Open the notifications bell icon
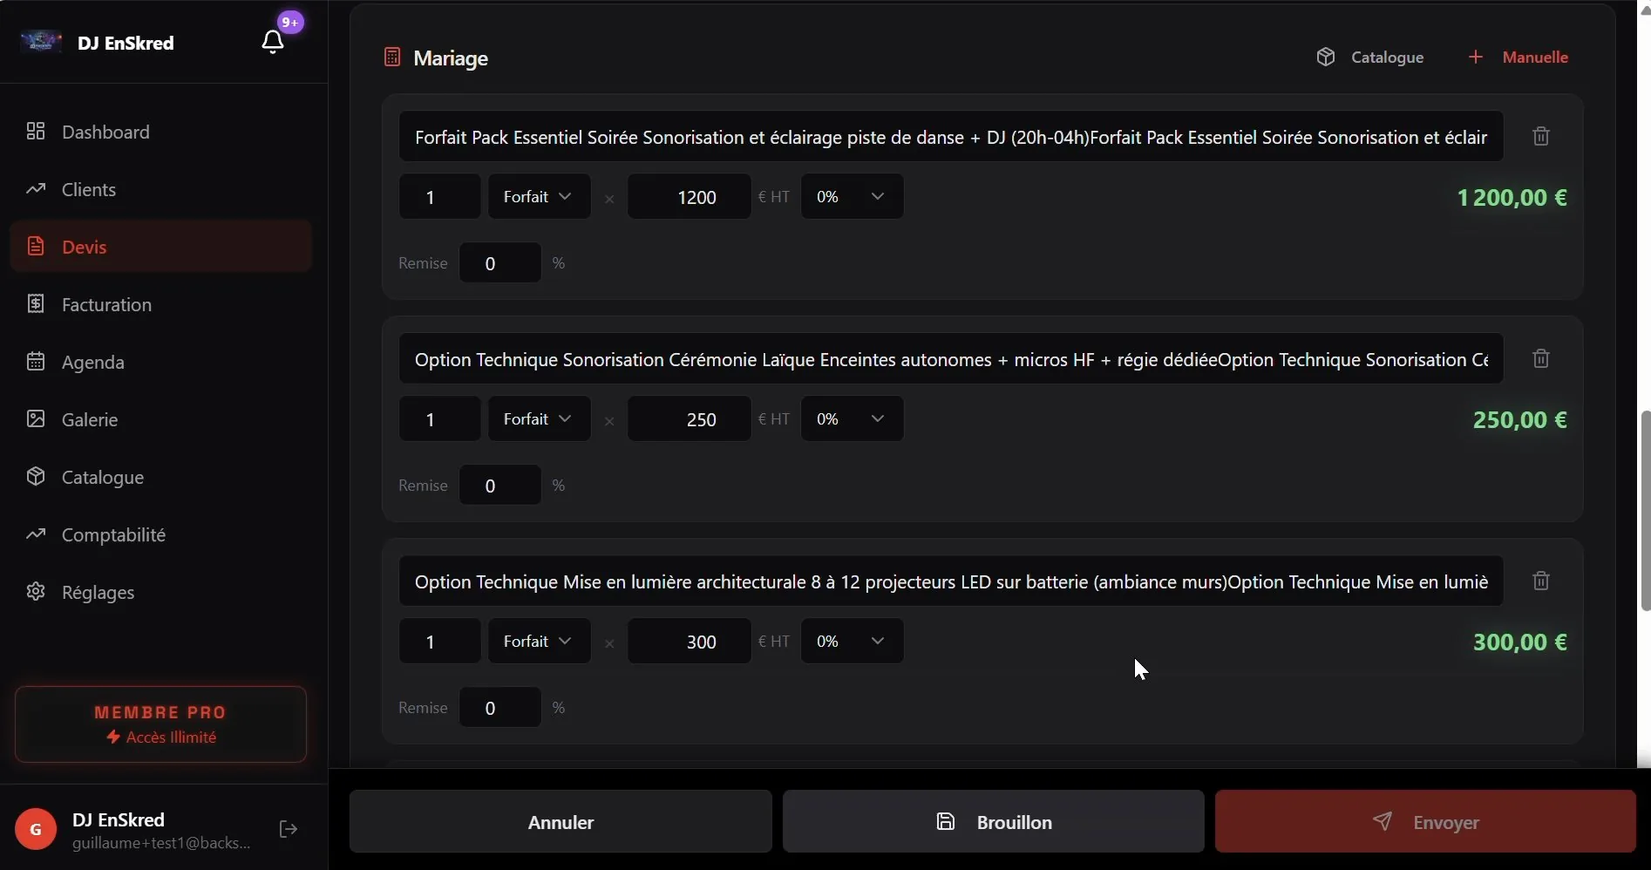The image size is (1651, 870). tap(273, 42)
